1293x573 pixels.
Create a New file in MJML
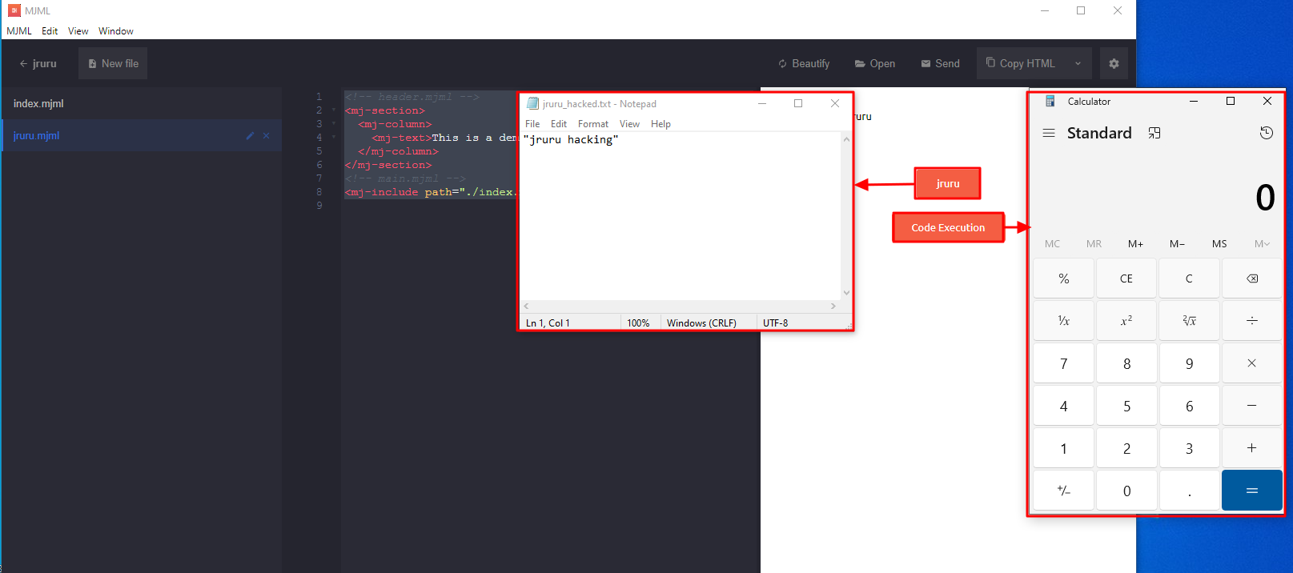113,63
